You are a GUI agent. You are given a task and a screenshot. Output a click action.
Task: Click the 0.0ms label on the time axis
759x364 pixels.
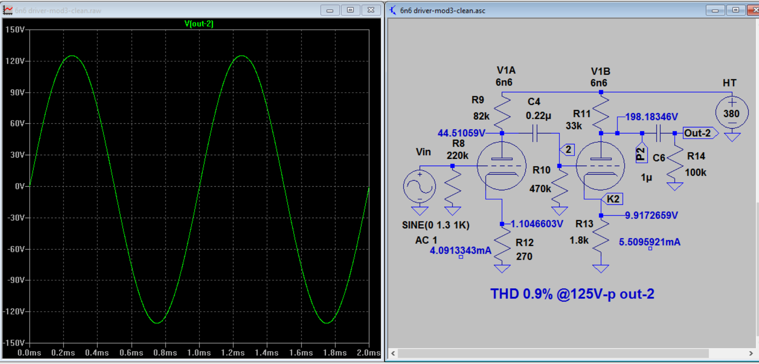click(x=29, y=353)
